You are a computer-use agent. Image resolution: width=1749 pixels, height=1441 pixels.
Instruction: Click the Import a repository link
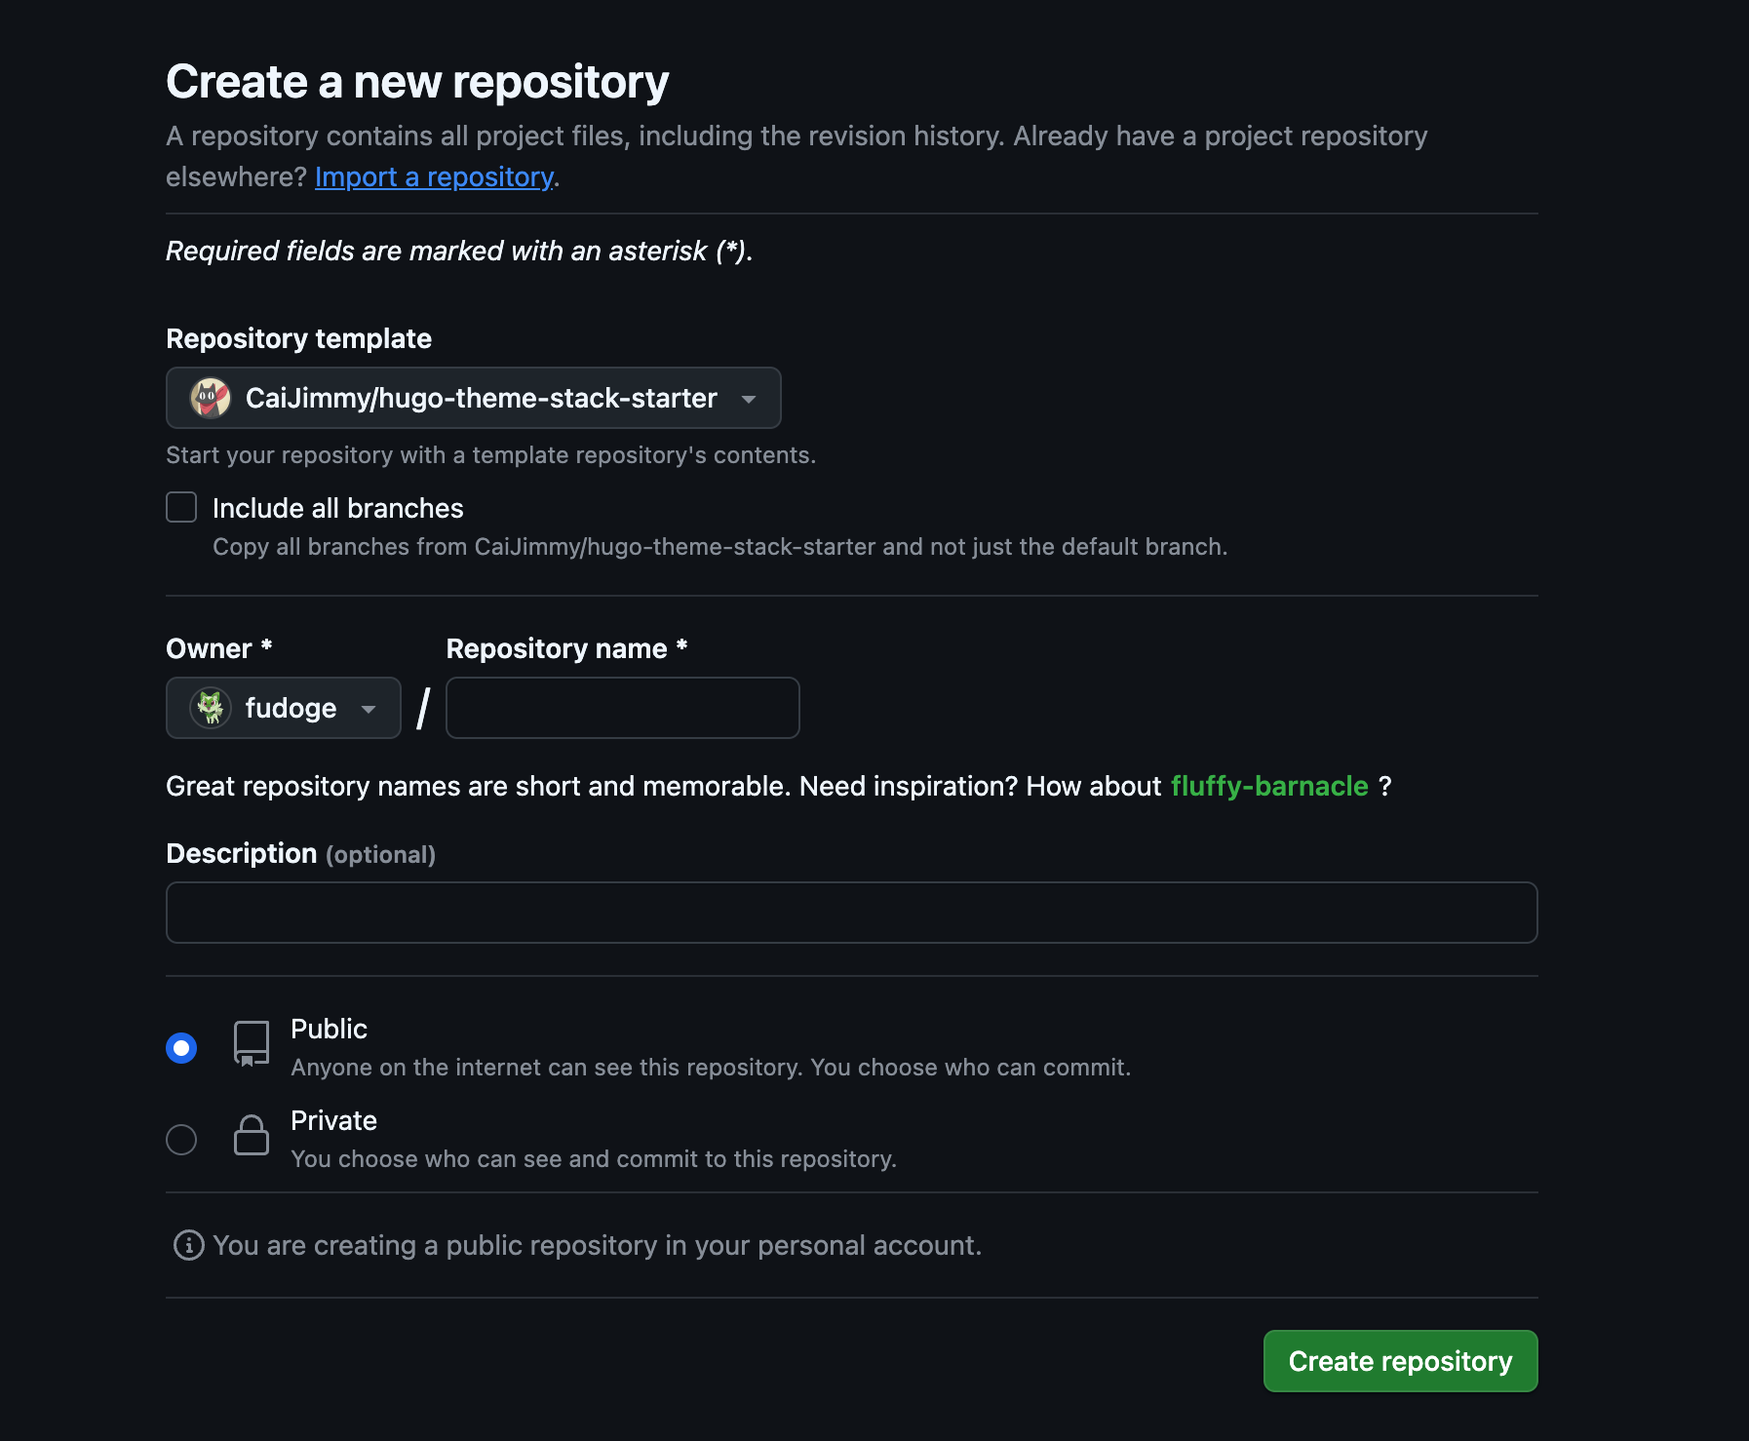tap(433, 176)
